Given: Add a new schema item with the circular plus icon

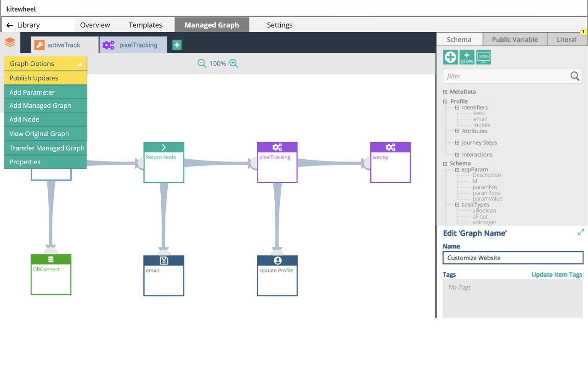Looking at the screenshot, I should coord(450,57).
